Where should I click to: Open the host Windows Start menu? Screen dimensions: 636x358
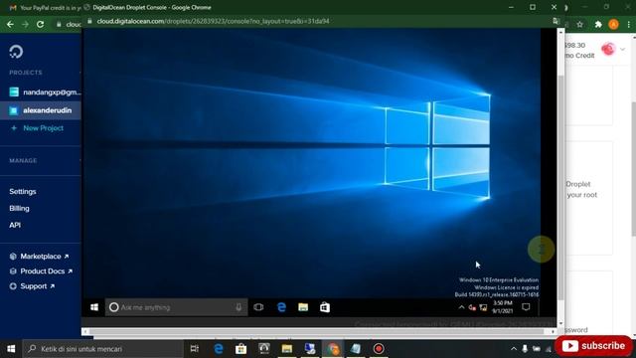pos(11,349)
